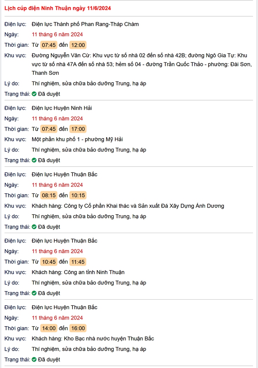Click Điện lực Thành phố Phan Rang-Tháp Chàm text
Screen dimensions: 258x368
pos(85,24)
